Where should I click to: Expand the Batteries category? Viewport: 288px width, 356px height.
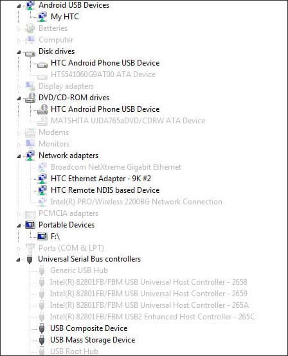click(19, 29)
